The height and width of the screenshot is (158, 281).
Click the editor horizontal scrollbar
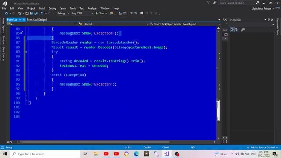click(x=96, y=142)
